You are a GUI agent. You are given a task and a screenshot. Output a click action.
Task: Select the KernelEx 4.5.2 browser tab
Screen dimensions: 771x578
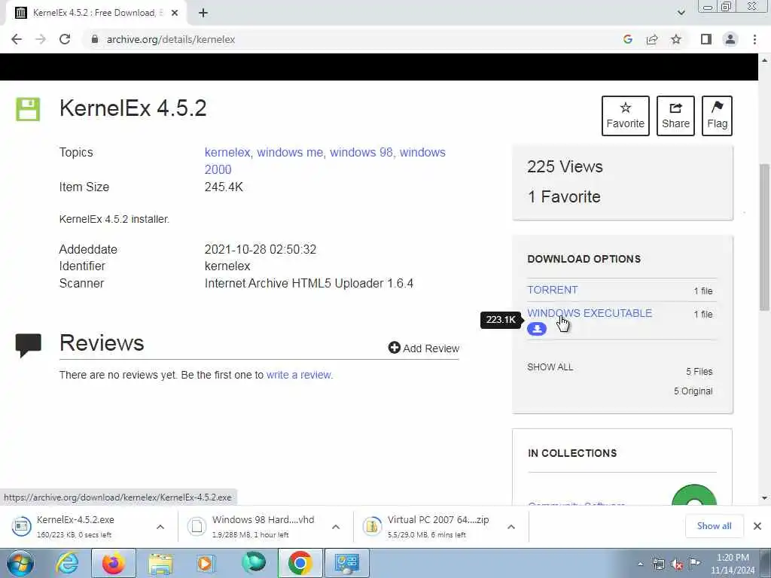pos(96,13)
